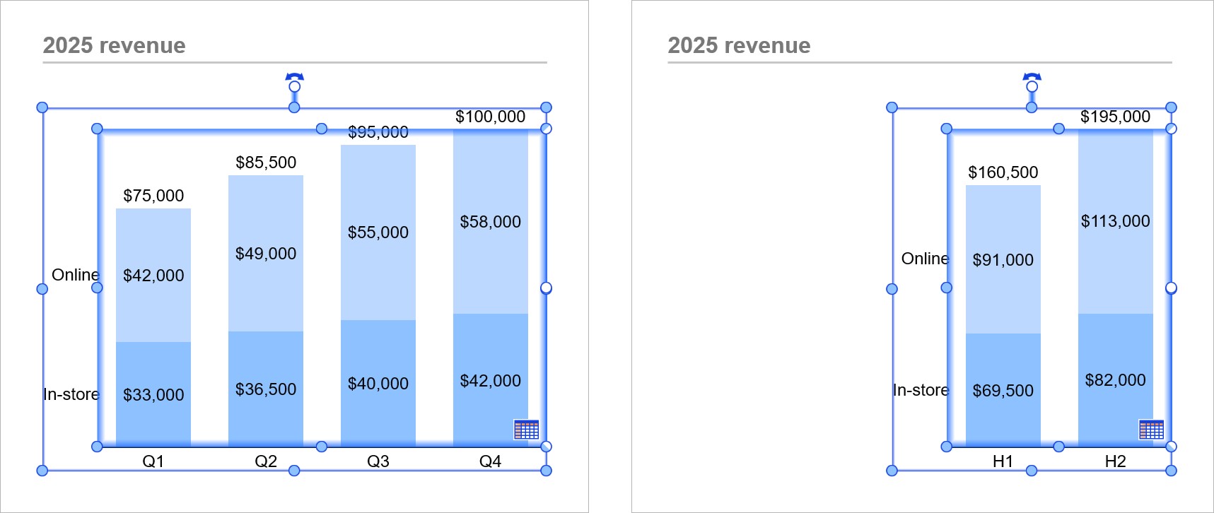This screenshot has width=1214, height=513.
Task: Select the In-store series label in the H1/H2 chart
Action: [x=920, y=390]
